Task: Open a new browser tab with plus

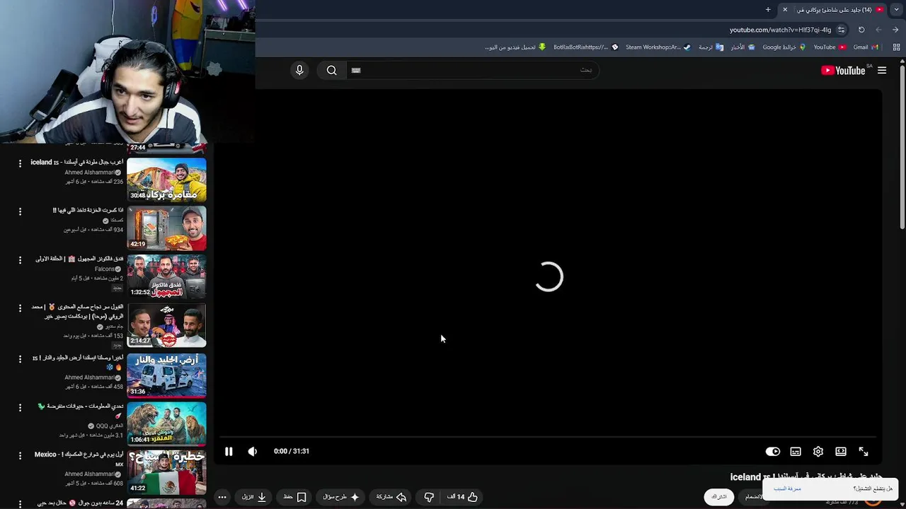Action: coord(768,9)
